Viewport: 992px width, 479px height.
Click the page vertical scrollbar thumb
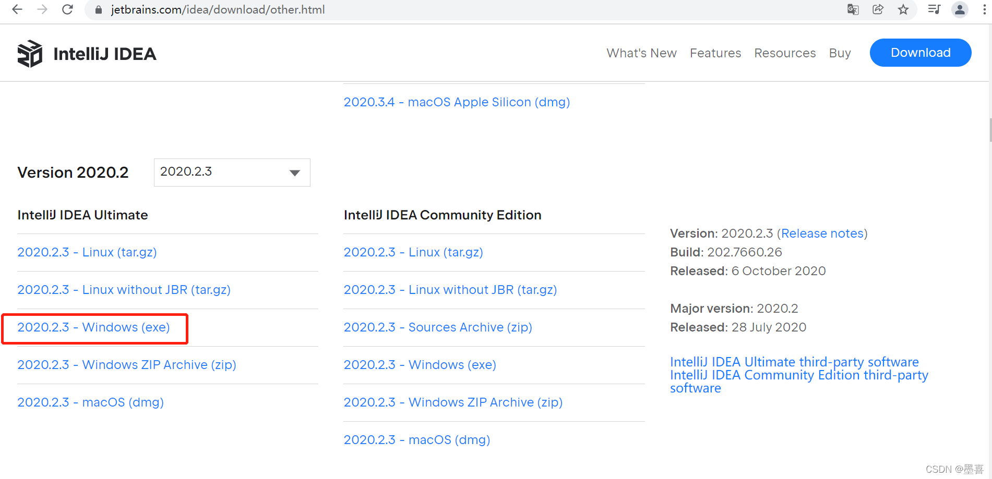click(990, 130)
